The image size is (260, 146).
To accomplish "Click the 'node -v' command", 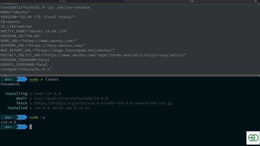I will 37,118.
